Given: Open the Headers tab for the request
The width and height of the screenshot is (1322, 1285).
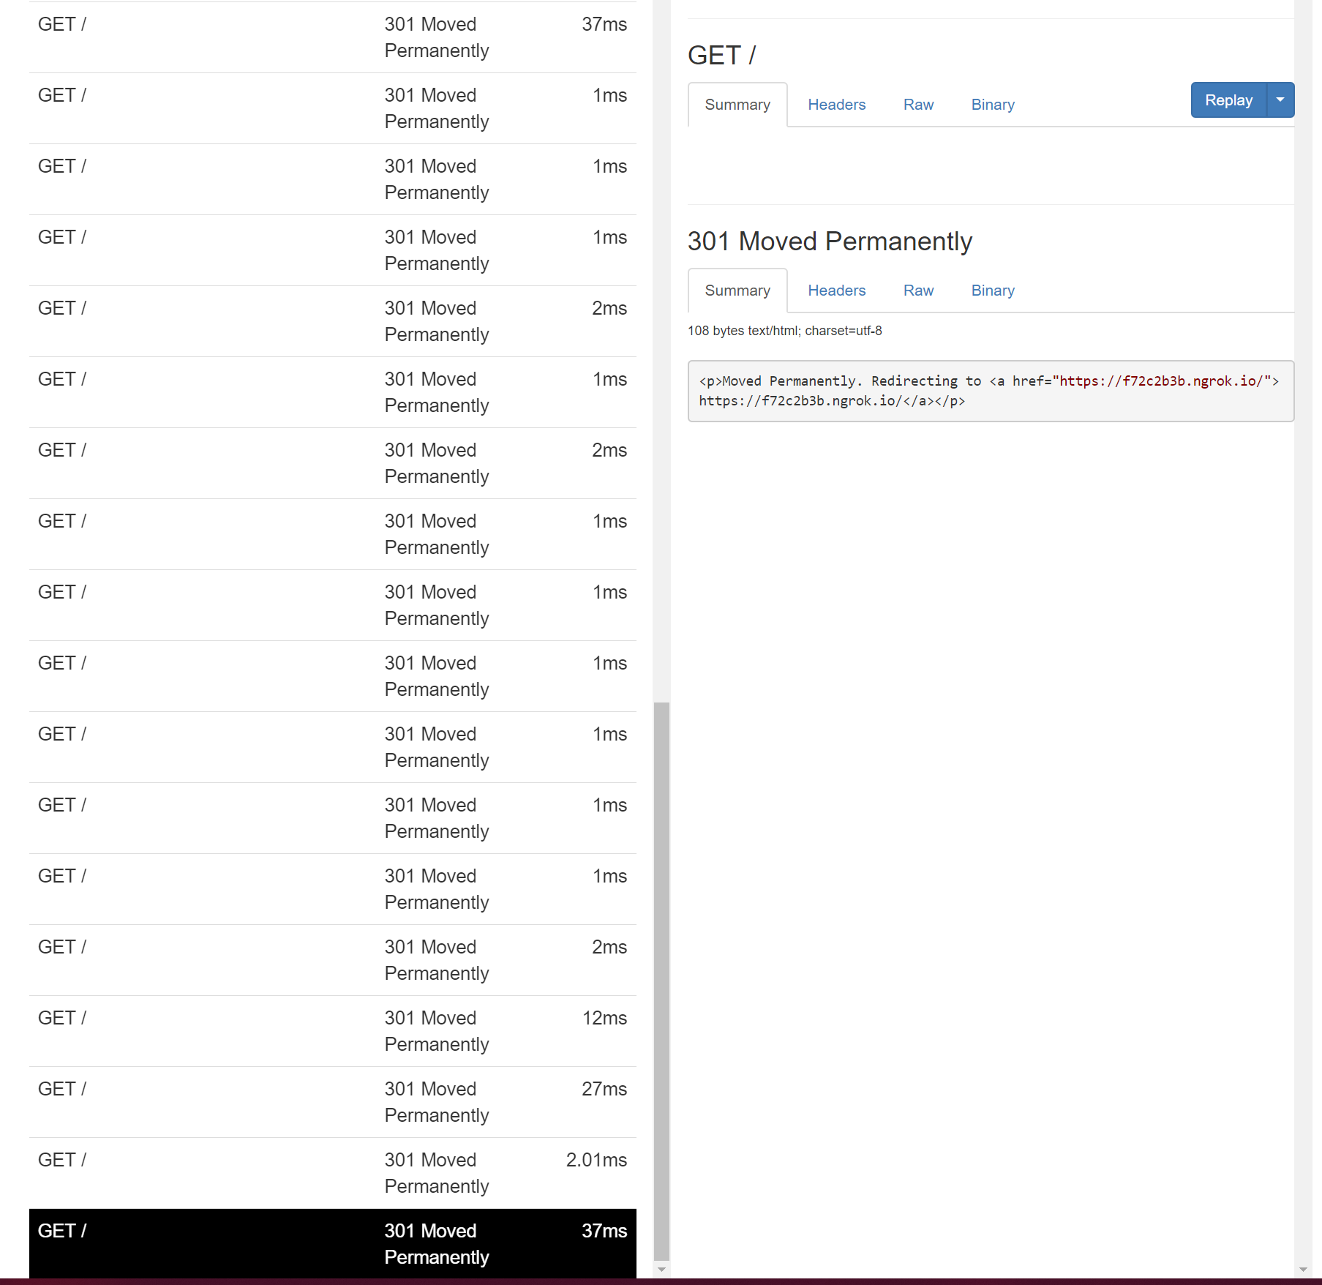Looking at the screenshot, I should pyautogui.click(x=836, y=105).
